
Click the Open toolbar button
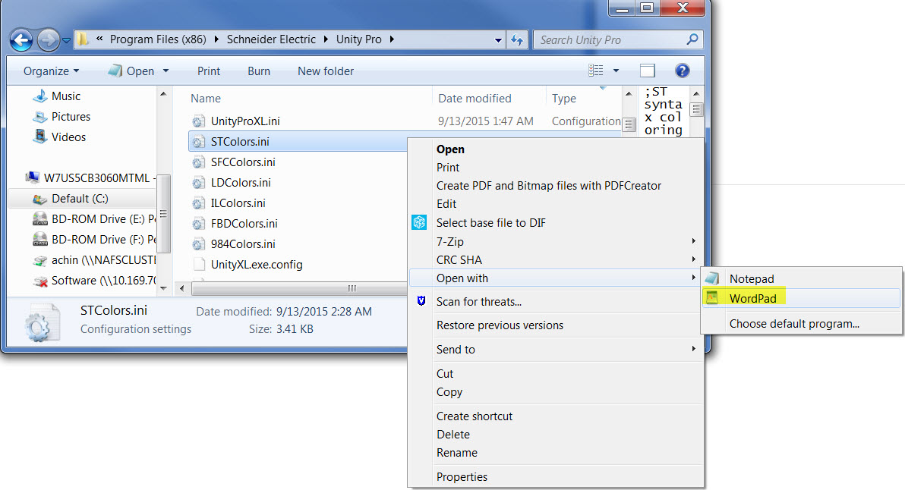pos(131,71)
